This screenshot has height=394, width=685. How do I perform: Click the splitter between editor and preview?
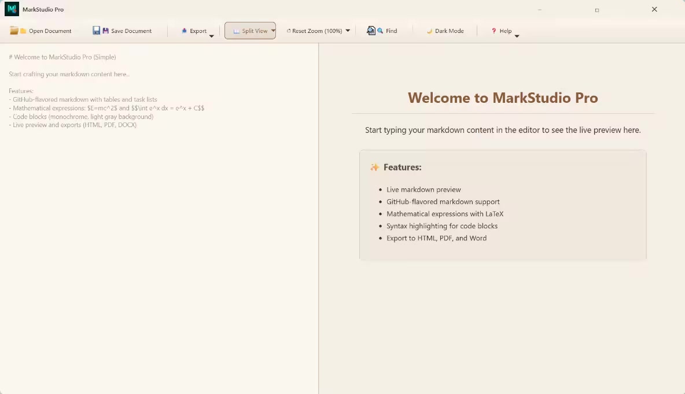coord(319,218)
